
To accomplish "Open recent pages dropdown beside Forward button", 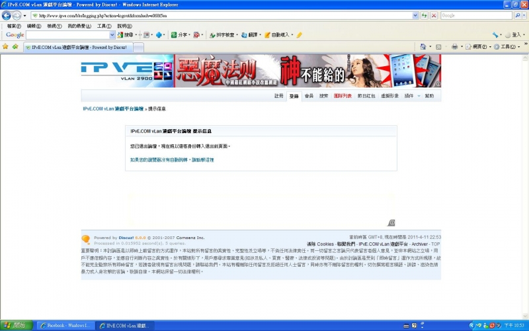I will pyautogui.click(x=24, y=15).
